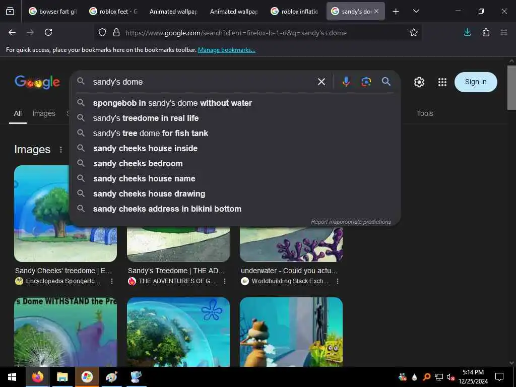Click the page vertical scrollbar thumb
The height and width of the screenshot is (387, 516).
click(x=511, y=88)
